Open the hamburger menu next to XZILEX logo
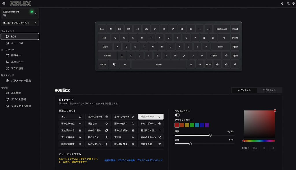296x170 pixels. pos(3,3)
